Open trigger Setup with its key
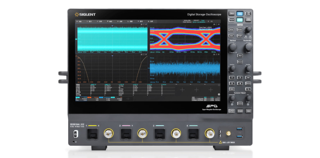 click(x=231, y=30)
